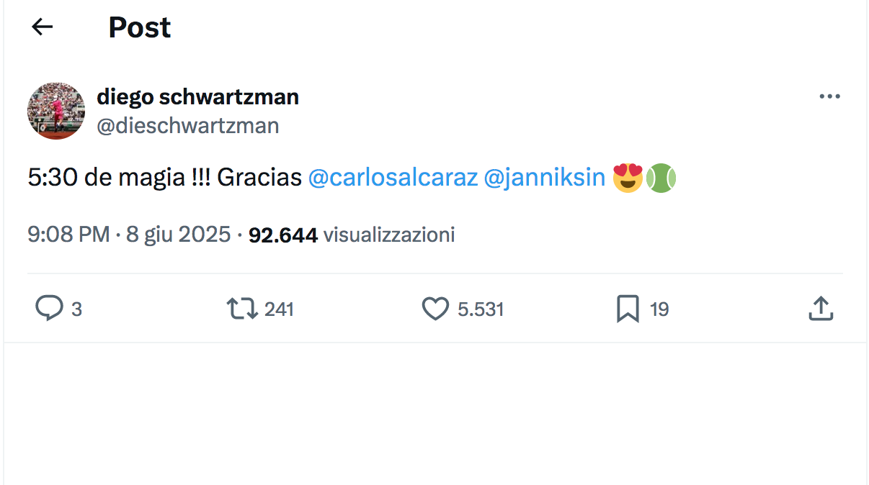
Task: Visit the @janniksin mention
Action: tap(544, 178)
